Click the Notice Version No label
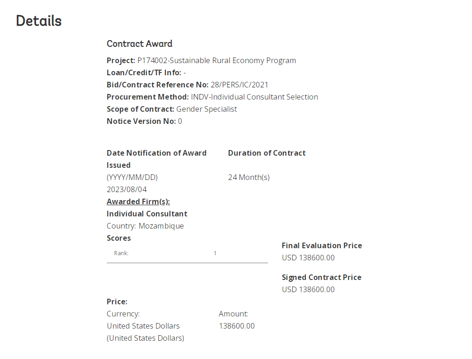Screen dimensions: 472x359 [141, 121]
